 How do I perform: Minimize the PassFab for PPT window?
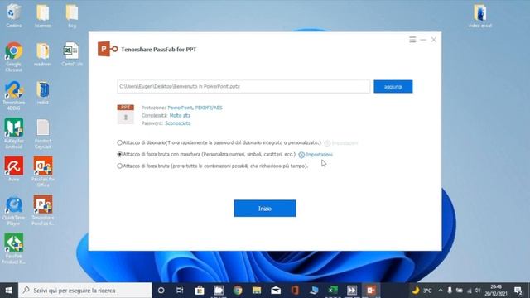tap(423, 40)
